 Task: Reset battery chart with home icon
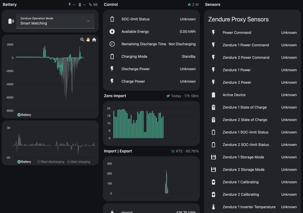click(x=94, y=40)
